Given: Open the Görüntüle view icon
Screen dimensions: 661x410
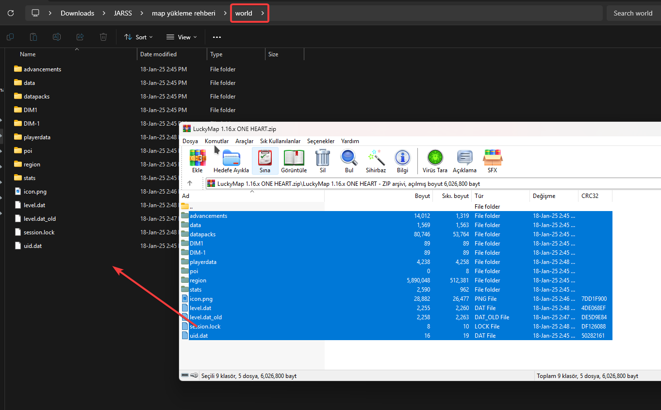Looking at the screenshot, I should coord(294,161).
